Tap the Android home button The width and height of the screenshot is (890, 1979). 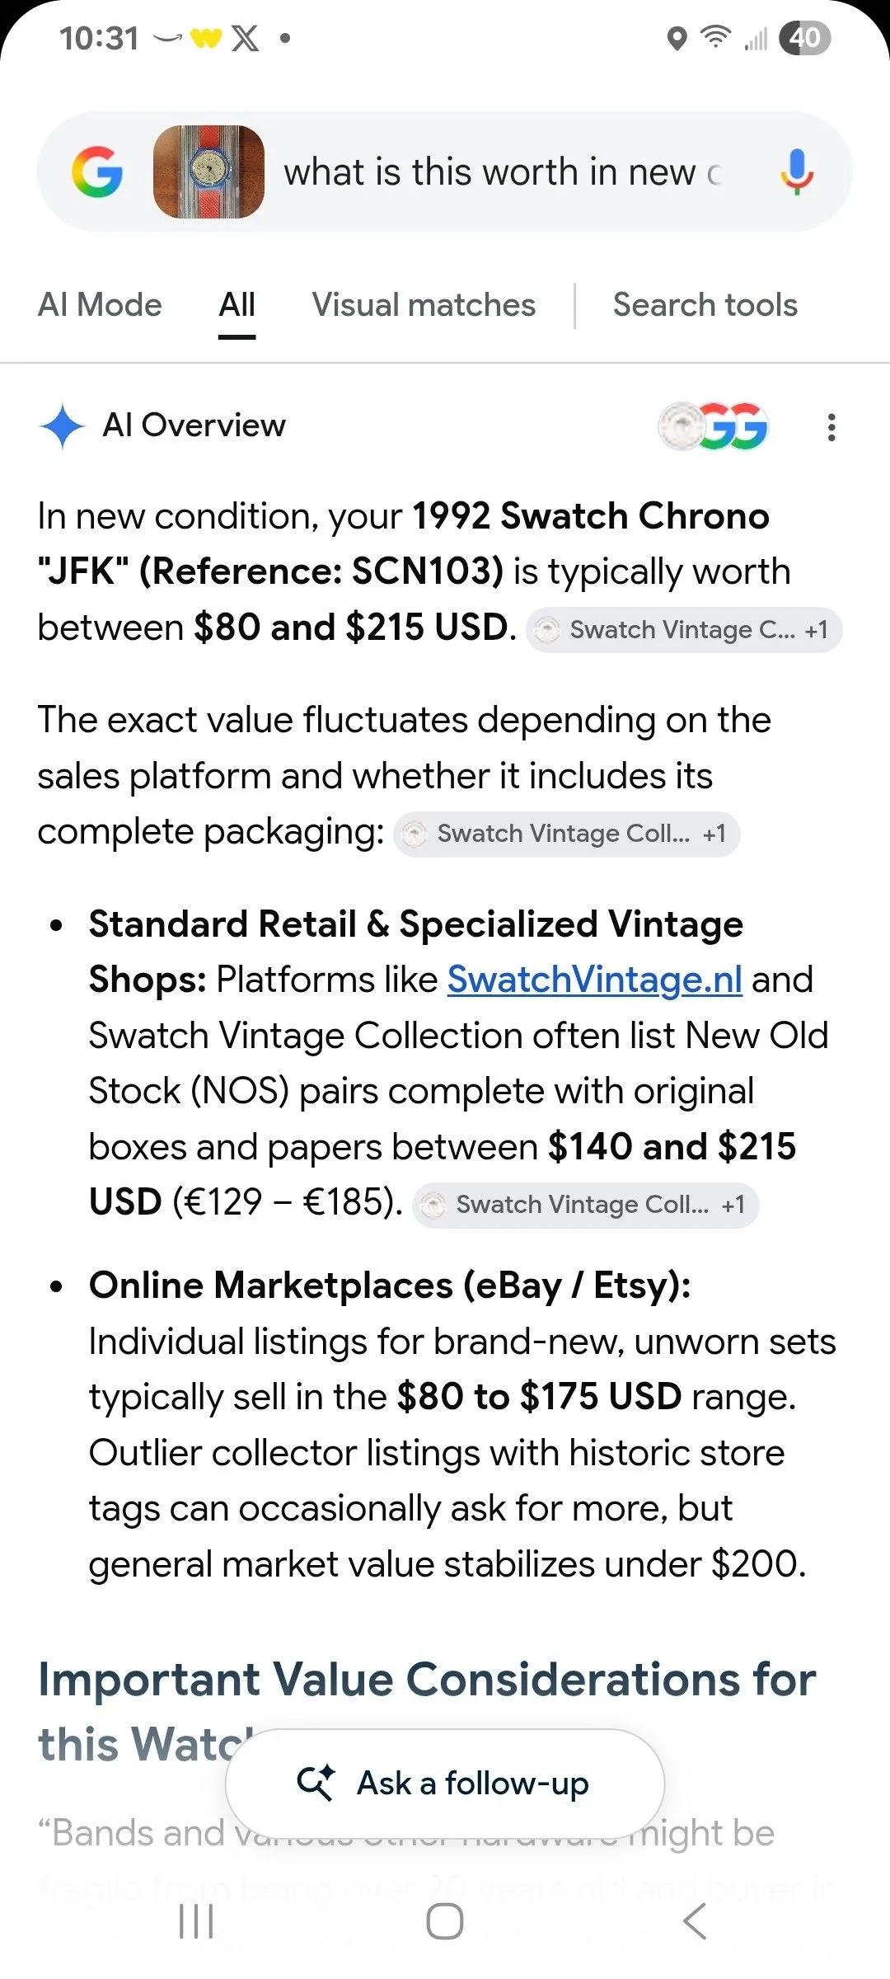coord(445,1921)
